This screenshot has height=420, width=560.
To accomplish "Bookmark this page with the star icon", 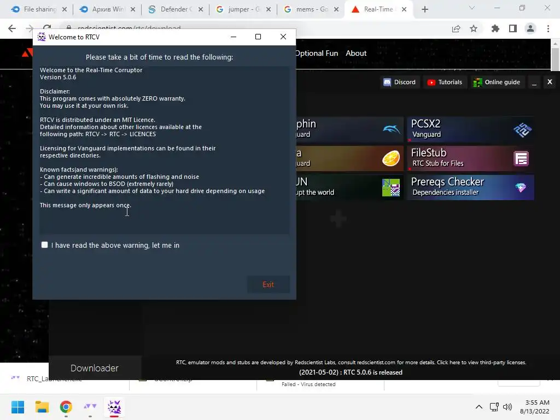I will (474, 28).
